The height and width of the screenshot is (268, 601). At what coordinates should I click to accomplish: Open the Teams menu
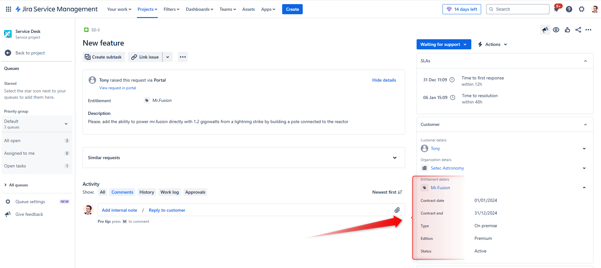coord(228,9)
